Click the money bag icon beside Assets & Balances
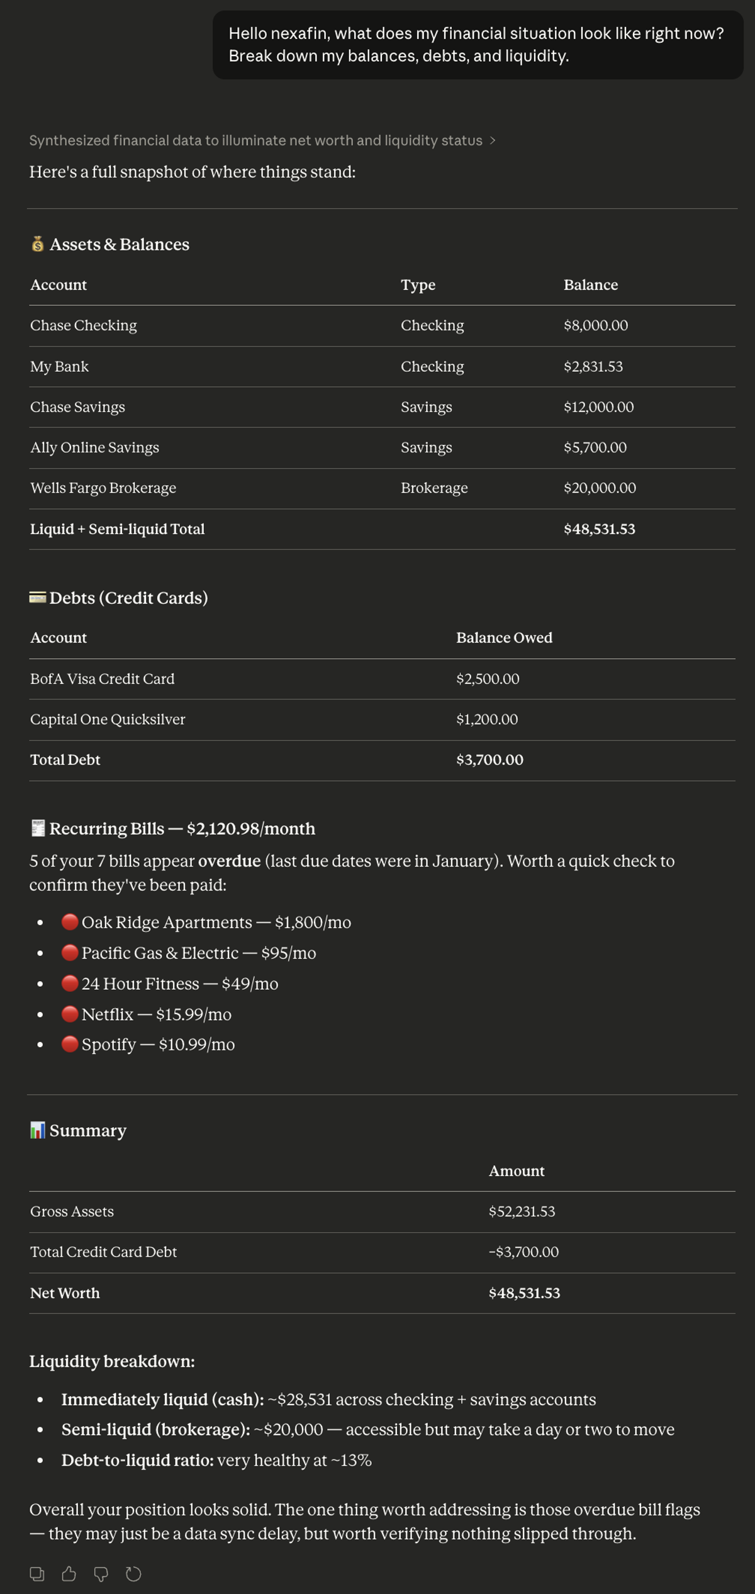755x1594 pixels. coord(37,244)
